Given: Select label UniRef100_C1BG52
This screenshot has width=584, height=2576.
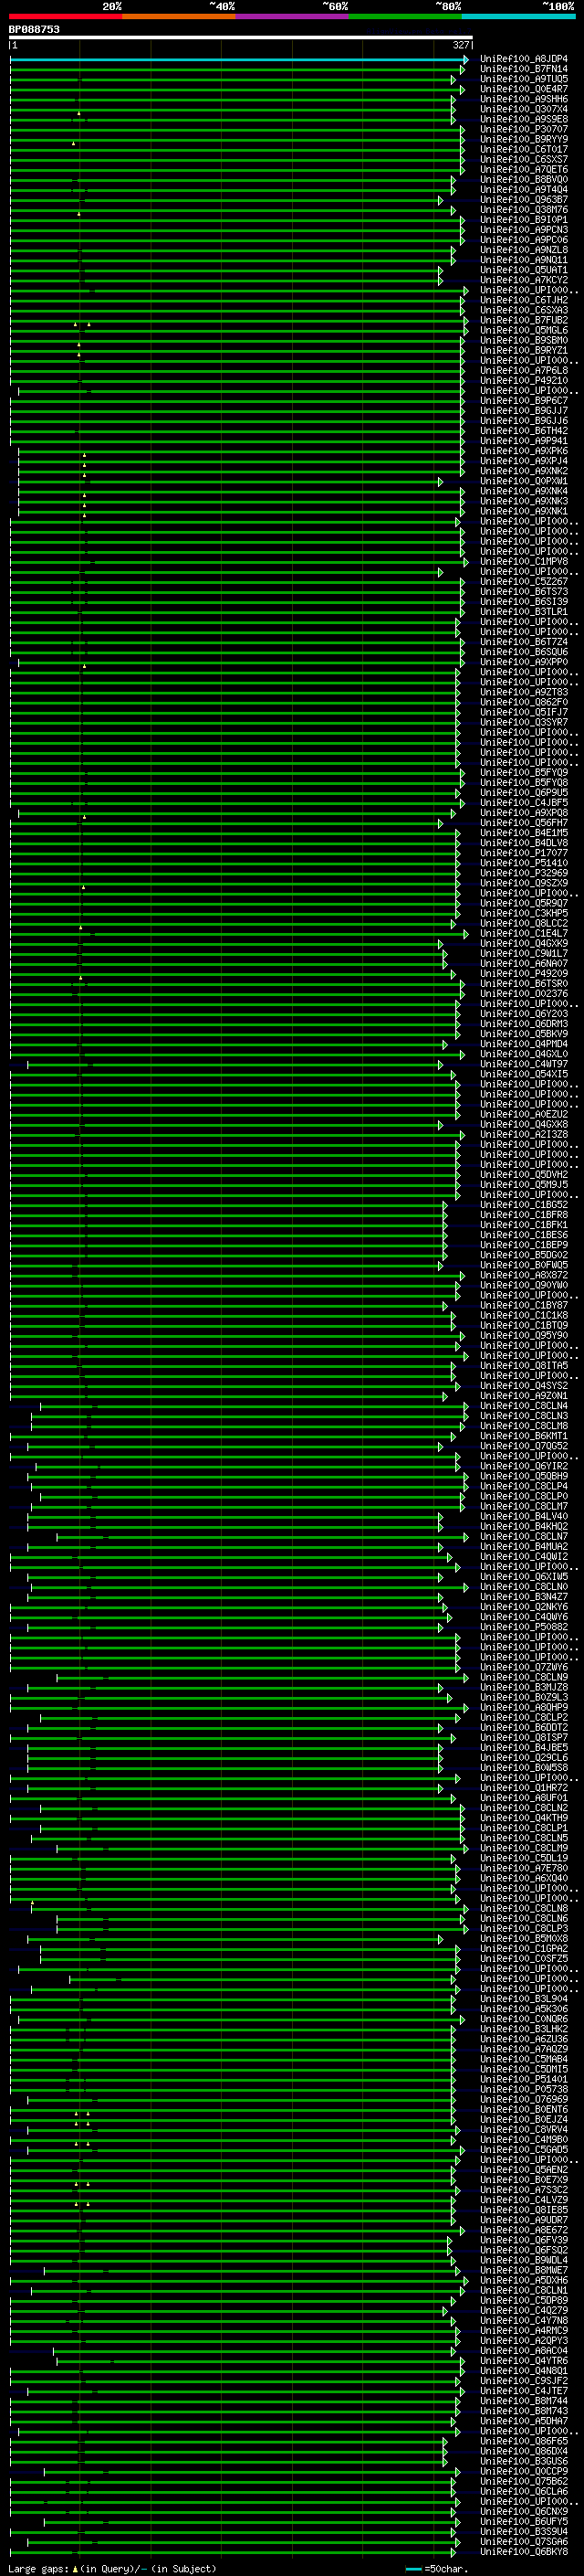Looking at the screenshot, I should click(524, 1205).
